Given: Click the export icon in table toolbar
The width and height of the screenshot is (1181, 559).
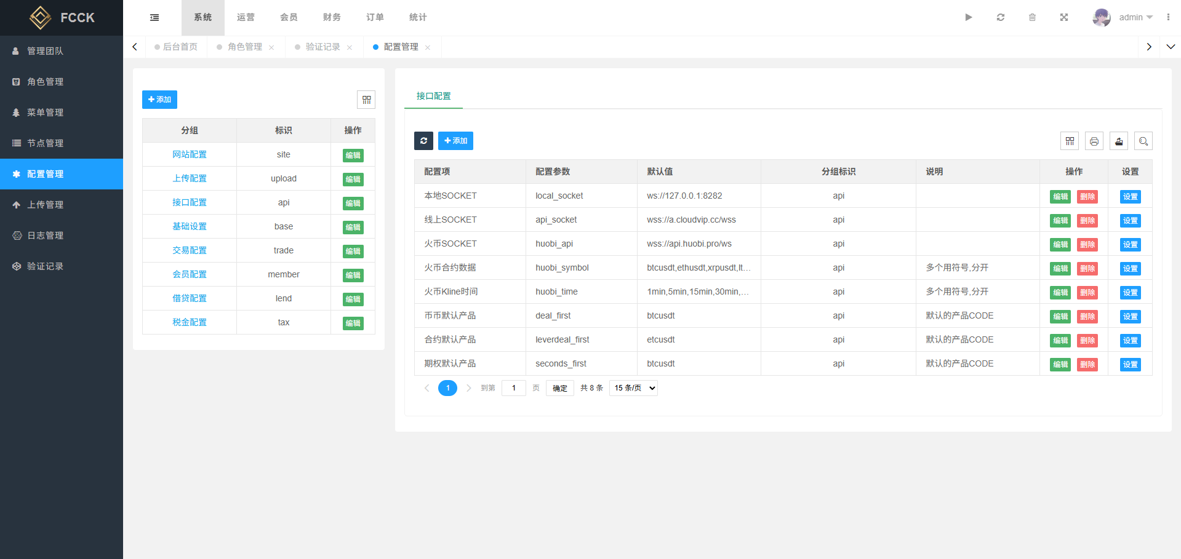Looking at the screenshot, I should (1118, 141).
